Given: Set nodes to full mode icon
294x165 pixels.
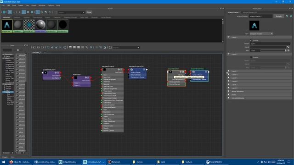Looking at the screenshot, I should (79, 47).
